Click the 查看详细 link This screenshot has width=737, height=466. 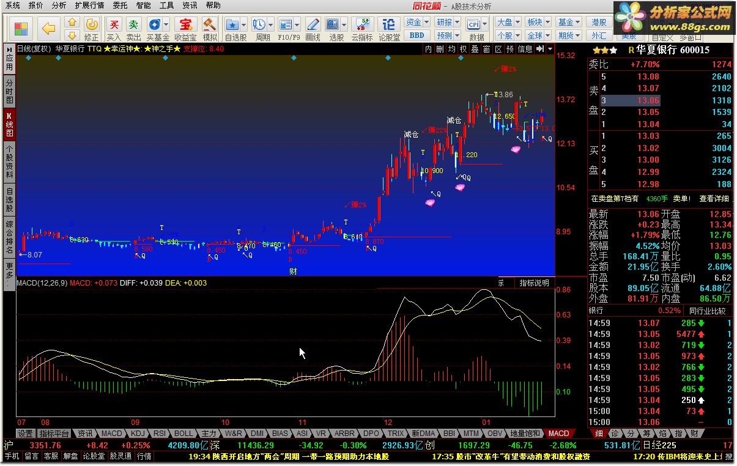(x=714, y=198)
